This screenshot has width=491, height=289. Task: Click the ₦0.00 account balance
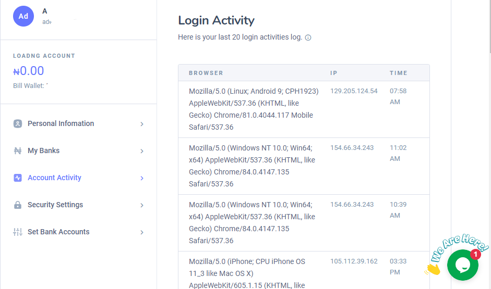[29, 71]
